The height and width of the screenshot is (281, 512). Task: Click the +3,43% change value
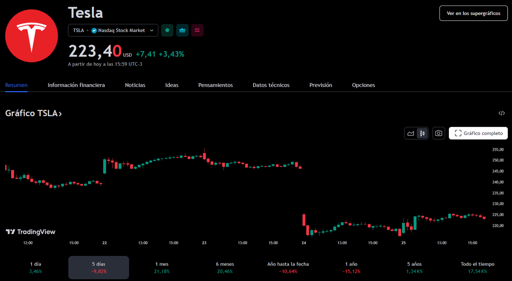point(172,54)
